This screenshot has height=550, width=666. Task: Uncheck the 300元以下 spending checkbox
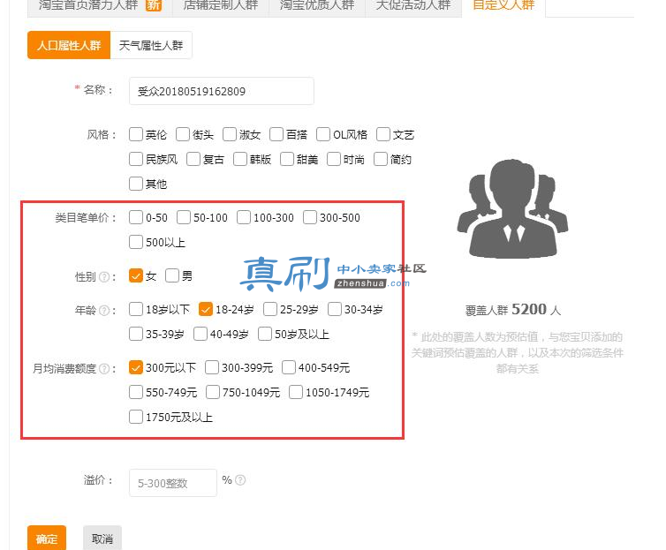[136, 367]
